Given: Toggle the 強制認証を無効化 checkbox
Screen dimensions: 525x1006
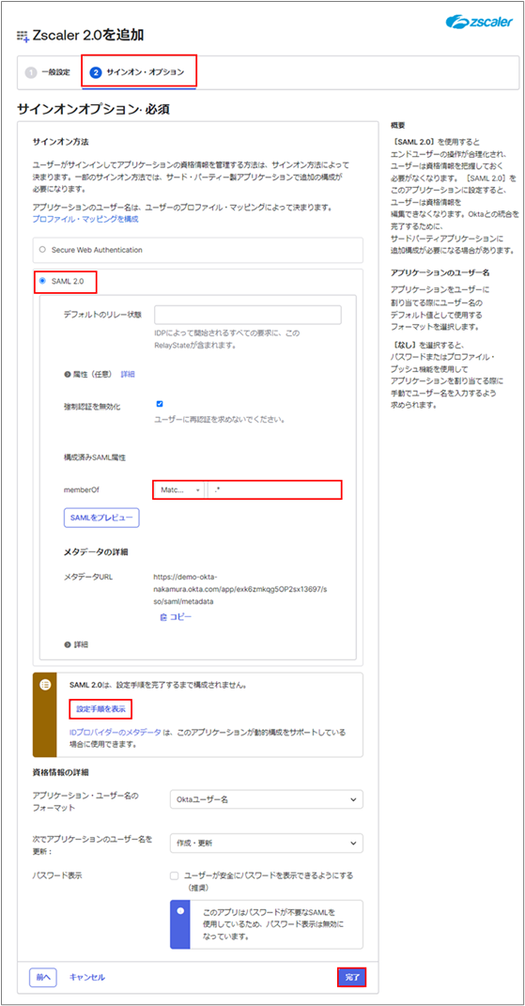Looking at the screenshot, I should (160, 404).
